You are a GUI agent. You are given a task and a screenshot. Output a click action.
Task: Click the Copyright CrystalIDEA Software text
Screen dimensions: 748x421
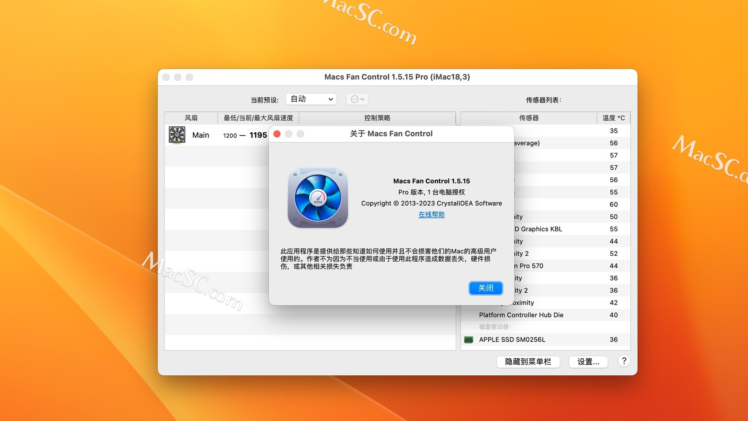pos(431,203)
